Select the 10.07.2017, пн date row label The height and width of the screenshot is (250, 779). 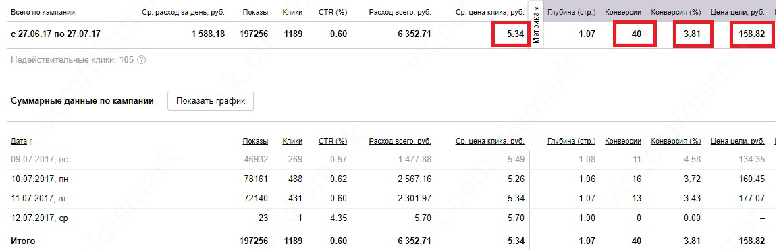40,179
